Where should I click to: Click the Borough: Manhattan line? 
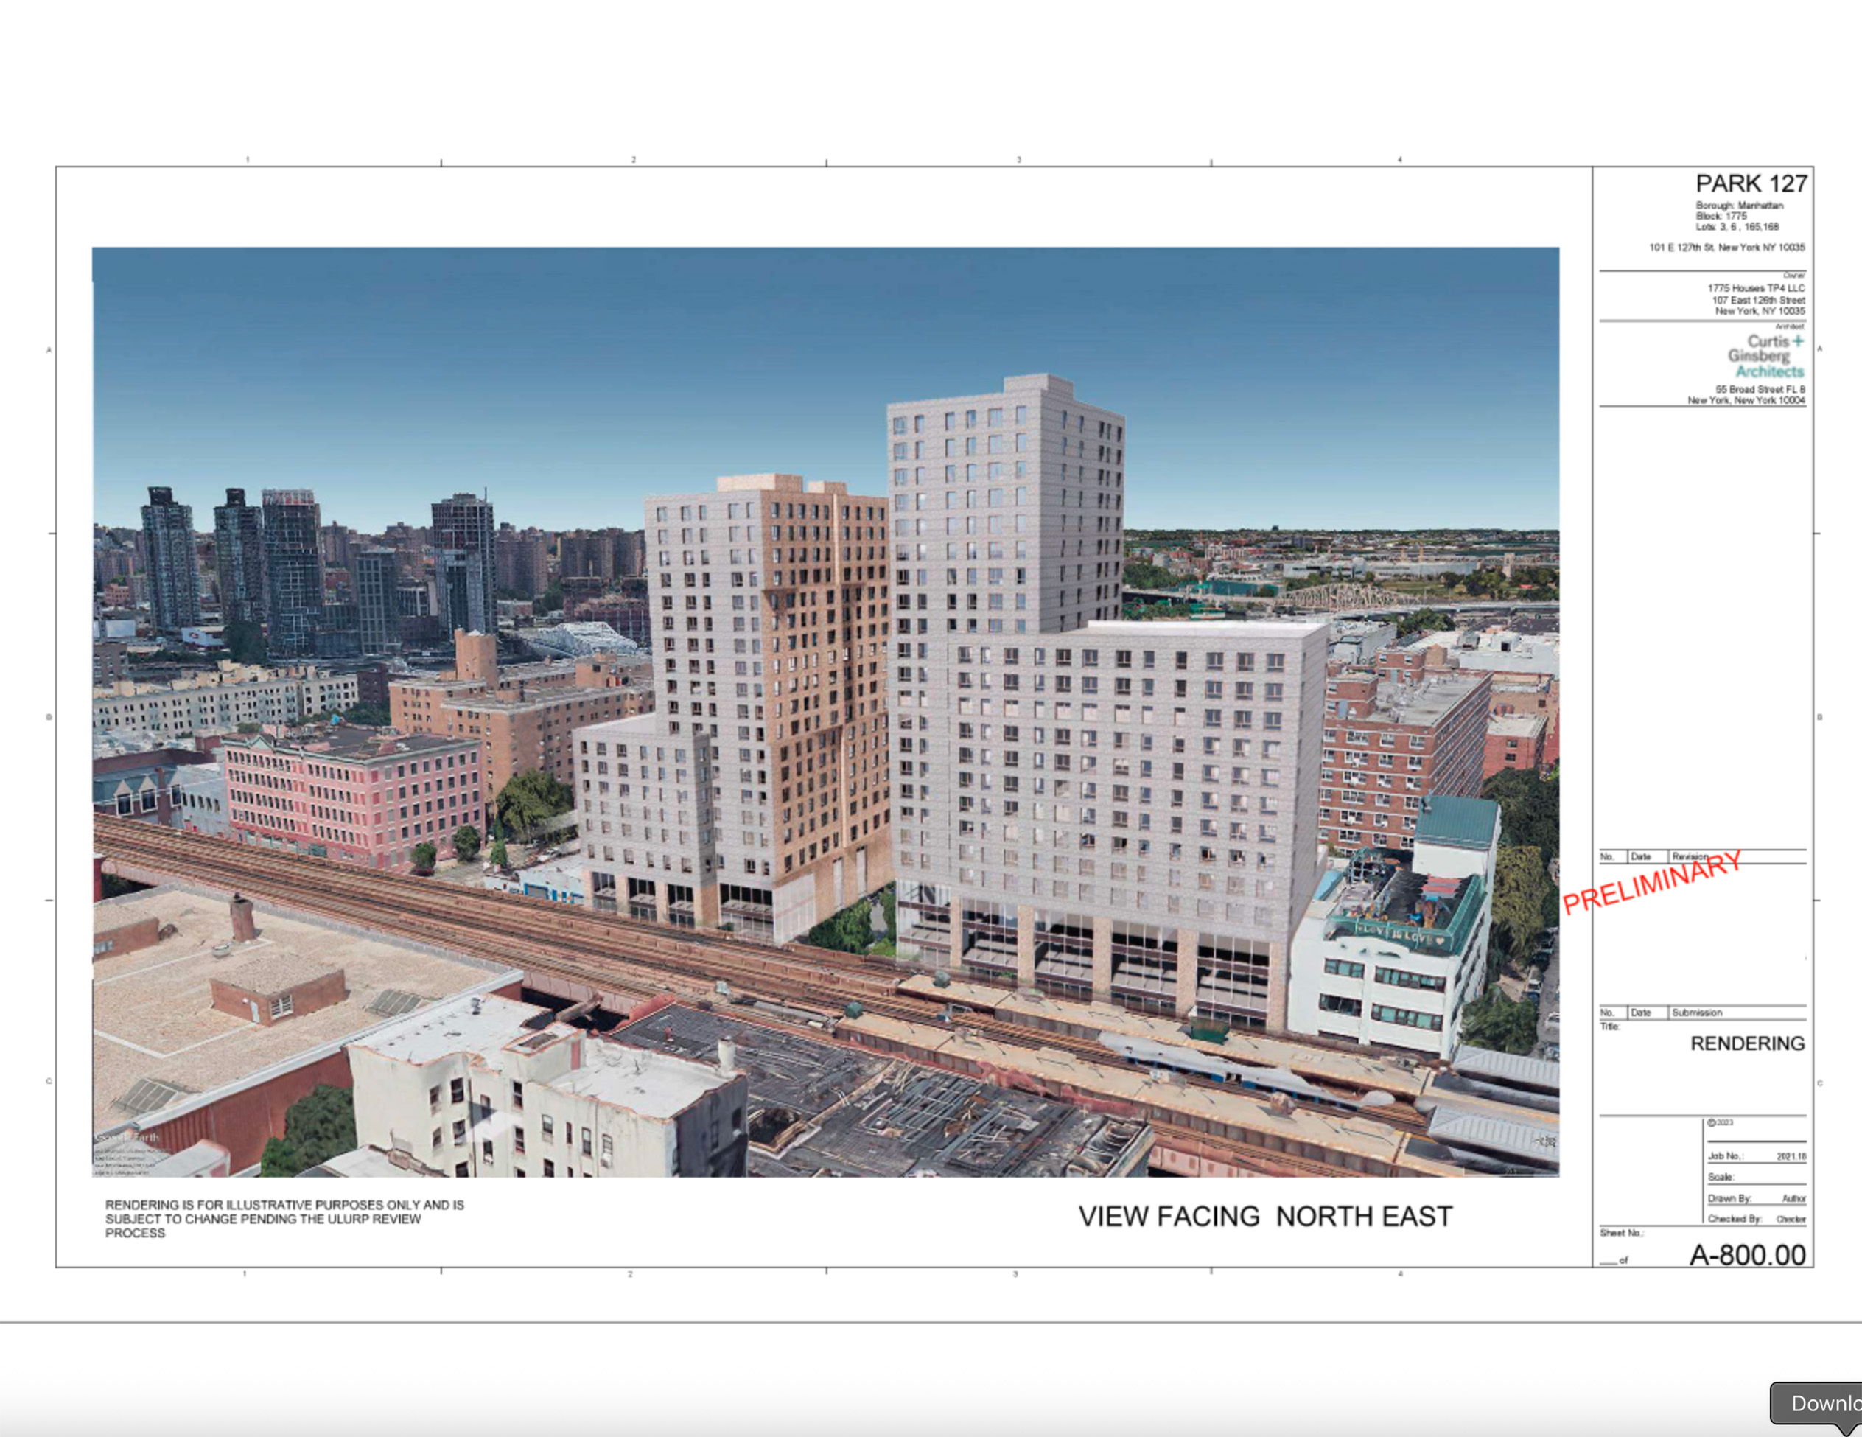pos(1738,206)
